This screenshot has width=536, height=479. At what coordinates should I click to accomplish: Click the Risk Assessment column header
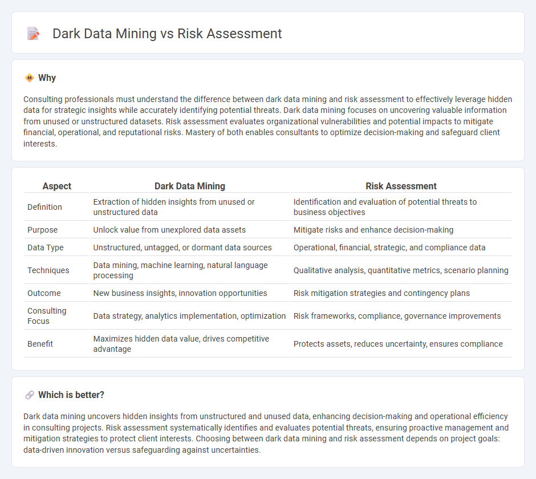click(401, 186)
